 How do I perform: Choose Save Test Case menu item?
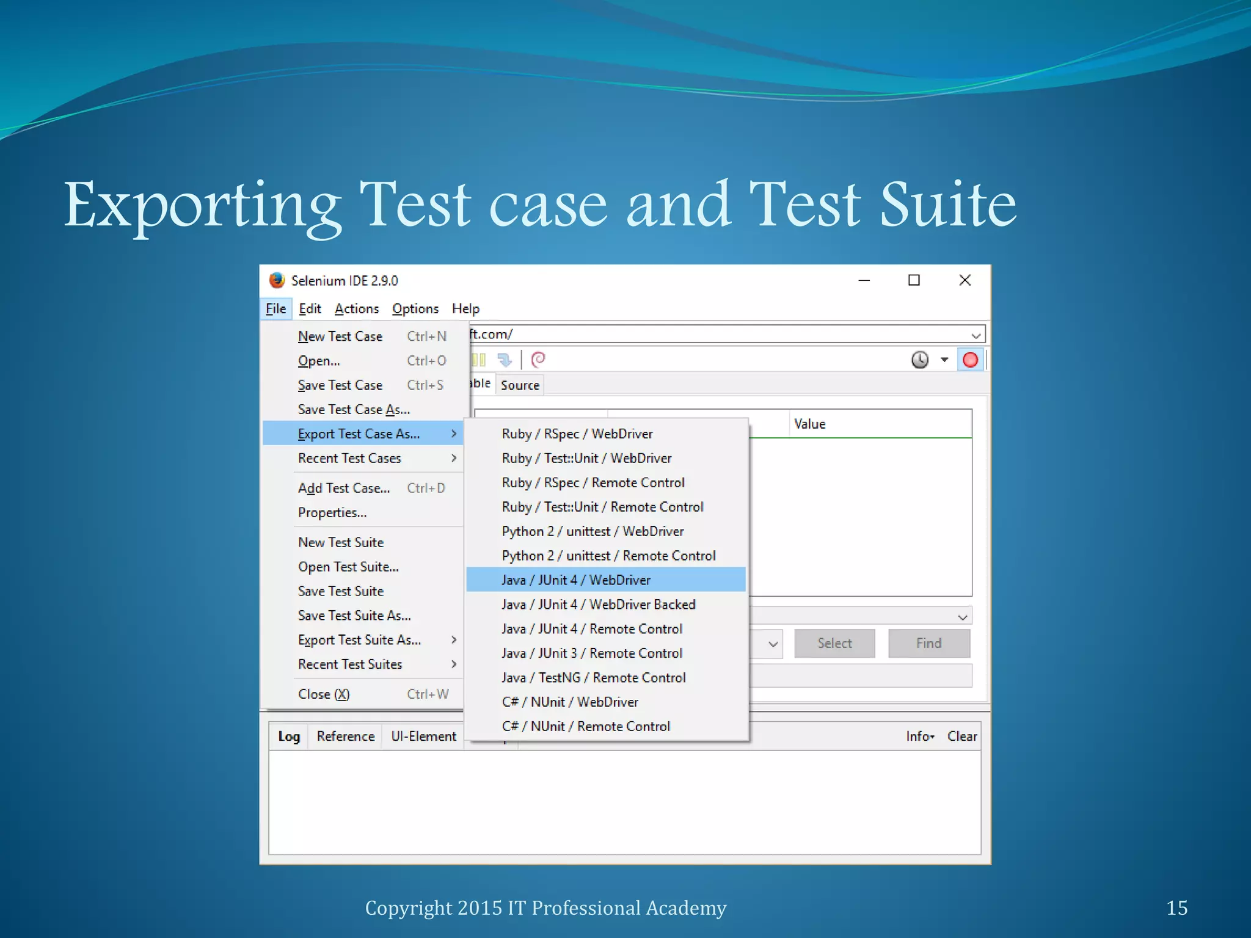pyautogui.click(x=364, y=385)
